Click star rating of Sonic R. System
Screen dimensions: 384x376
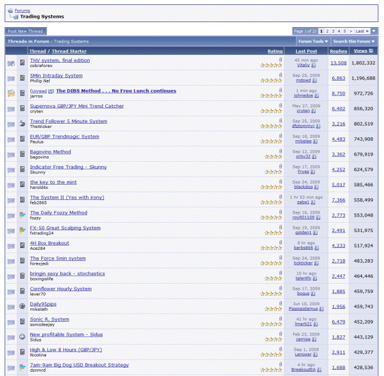(x=271, y=324)
